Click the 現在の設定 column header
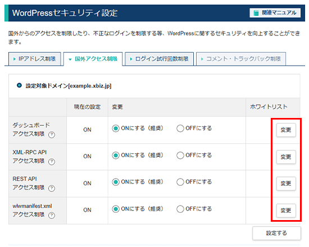309x247 pixels. (87, 107)
